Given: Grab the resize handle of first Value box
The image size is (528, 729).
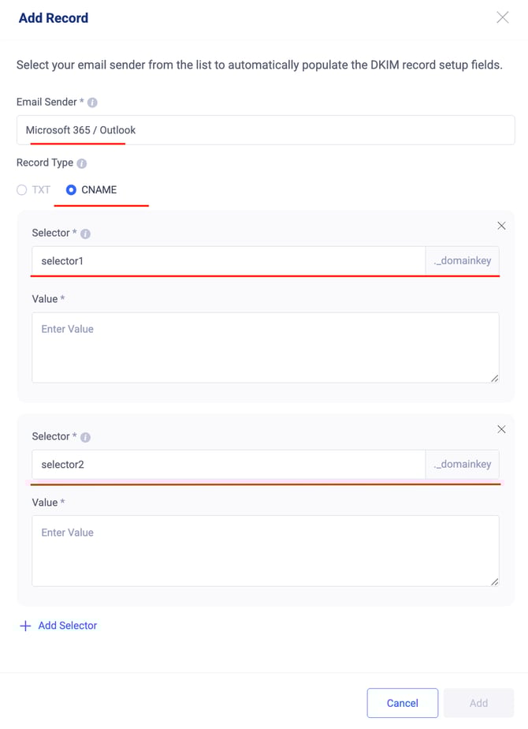Looking at the screenshot, I should click(495, 379).
